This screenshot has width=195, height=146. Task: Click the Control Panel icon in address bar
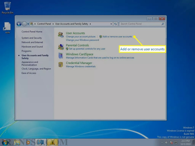pos(32,24)
